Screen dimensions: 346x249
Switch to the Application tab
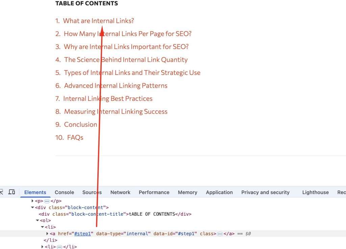pos(219,192)
